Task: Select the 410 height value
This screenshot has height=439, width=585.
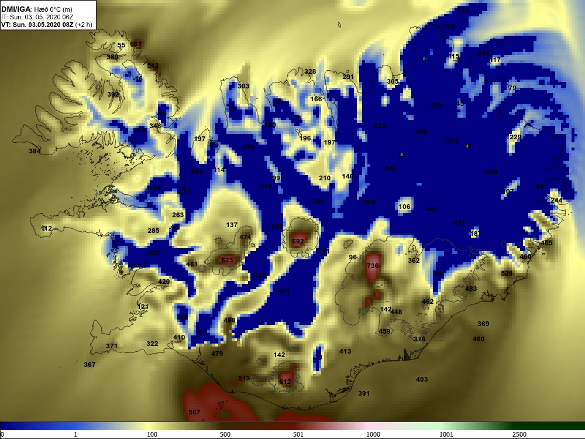Action: click(x=179, y=337)
